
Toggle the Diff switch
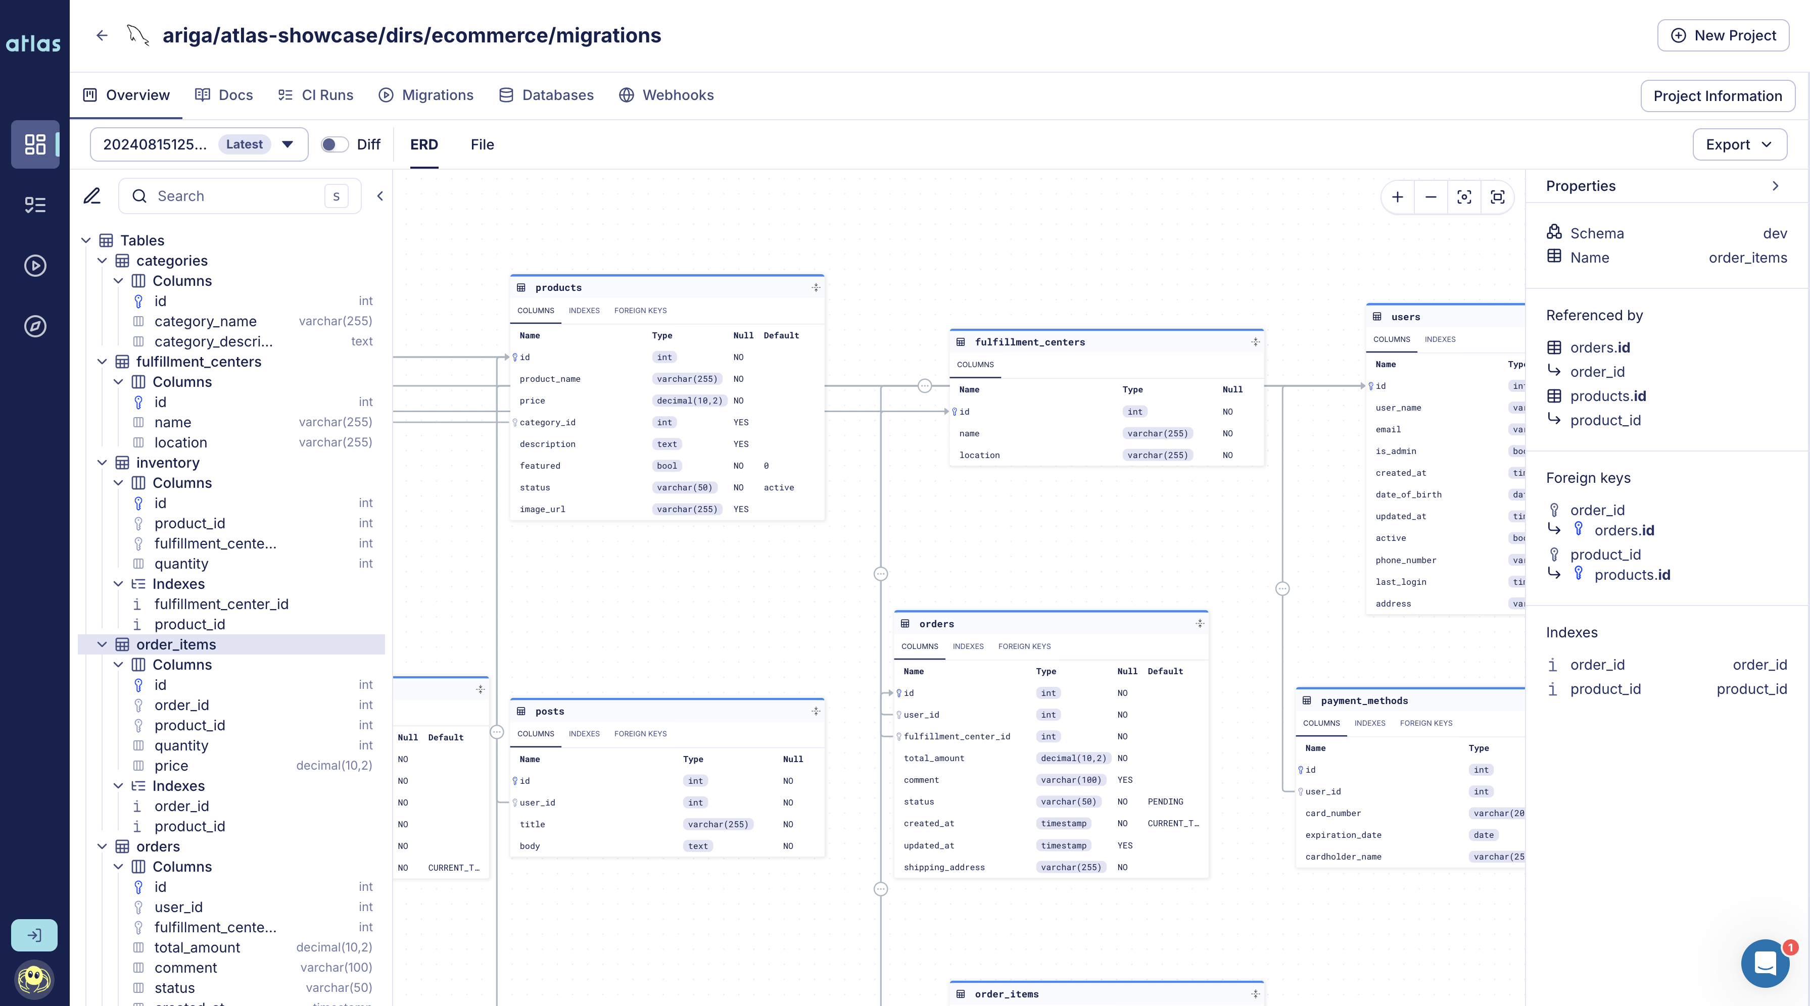(335, 144)
